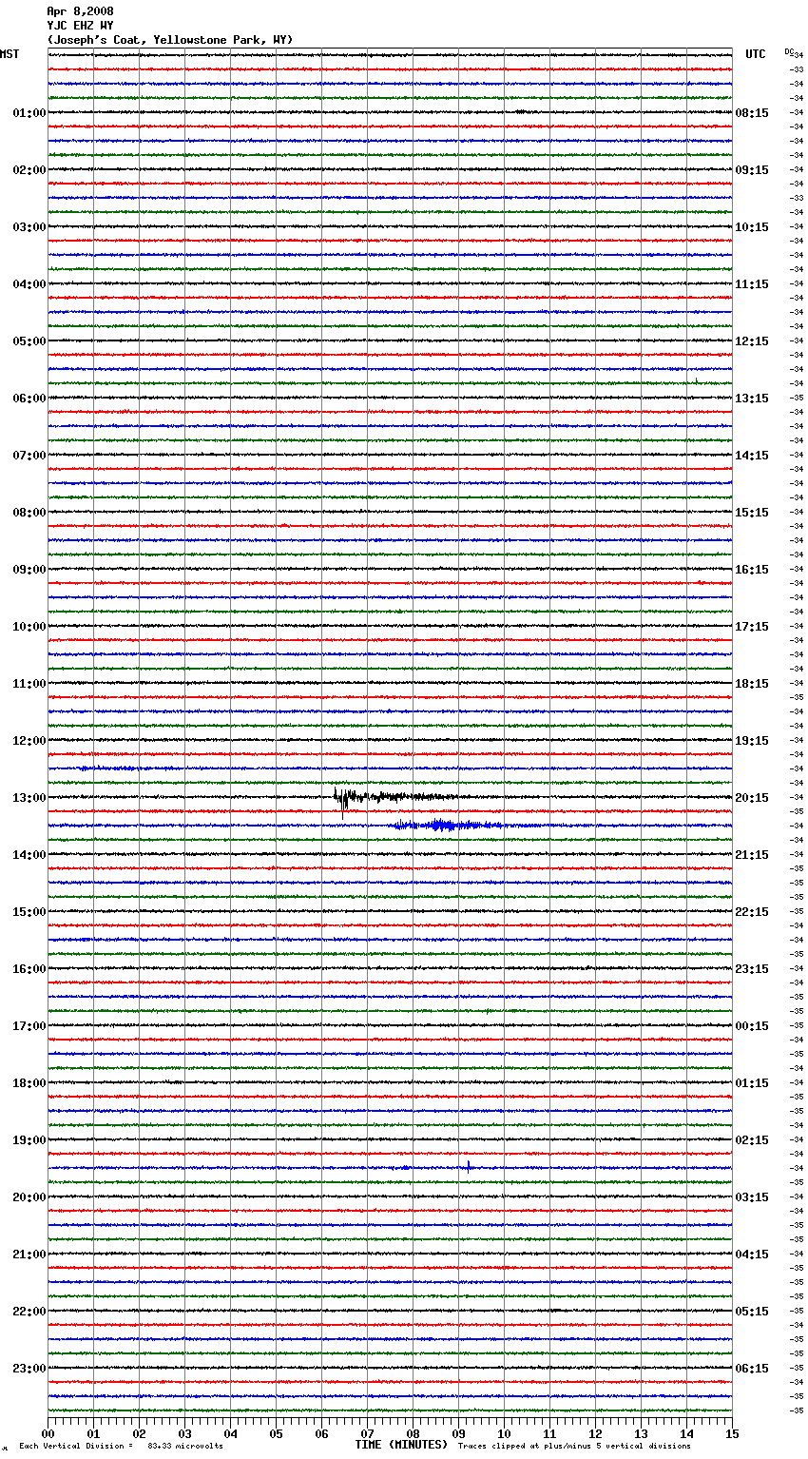
Task: Select the '07:00' MST hour label
Action: click(29, 456)
